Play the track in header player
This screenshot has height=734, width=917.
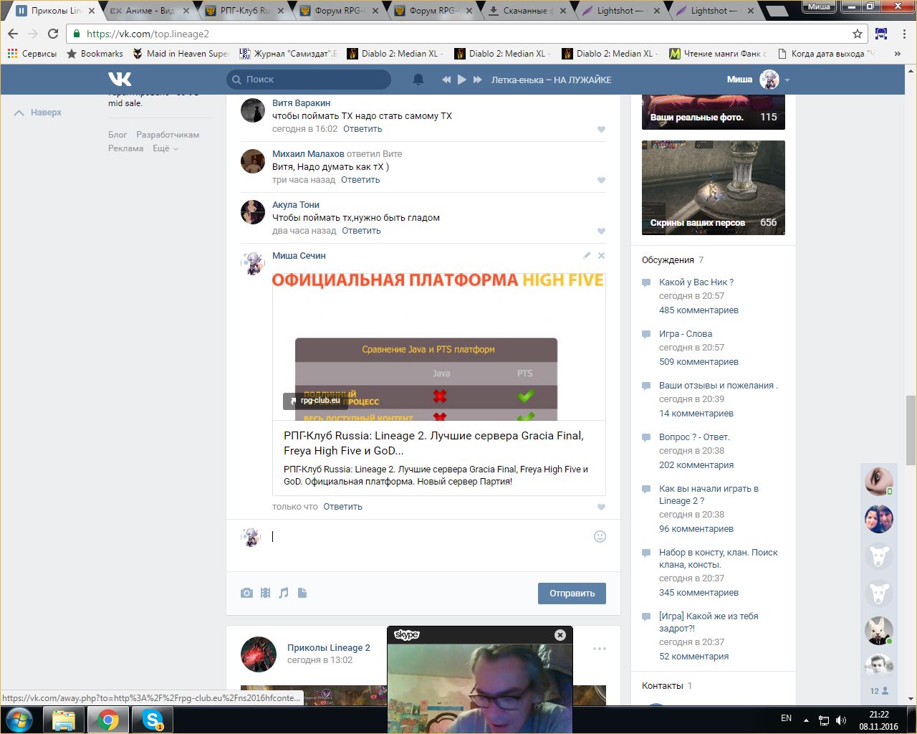(x=462, y=80)
